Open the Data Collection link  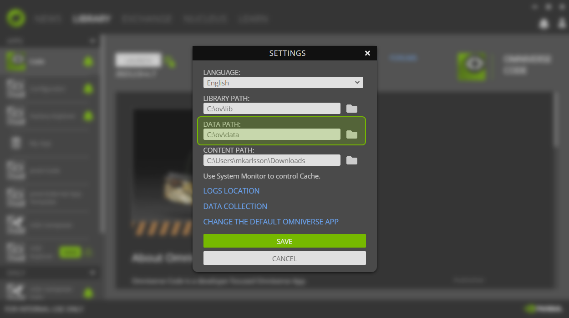235,206
